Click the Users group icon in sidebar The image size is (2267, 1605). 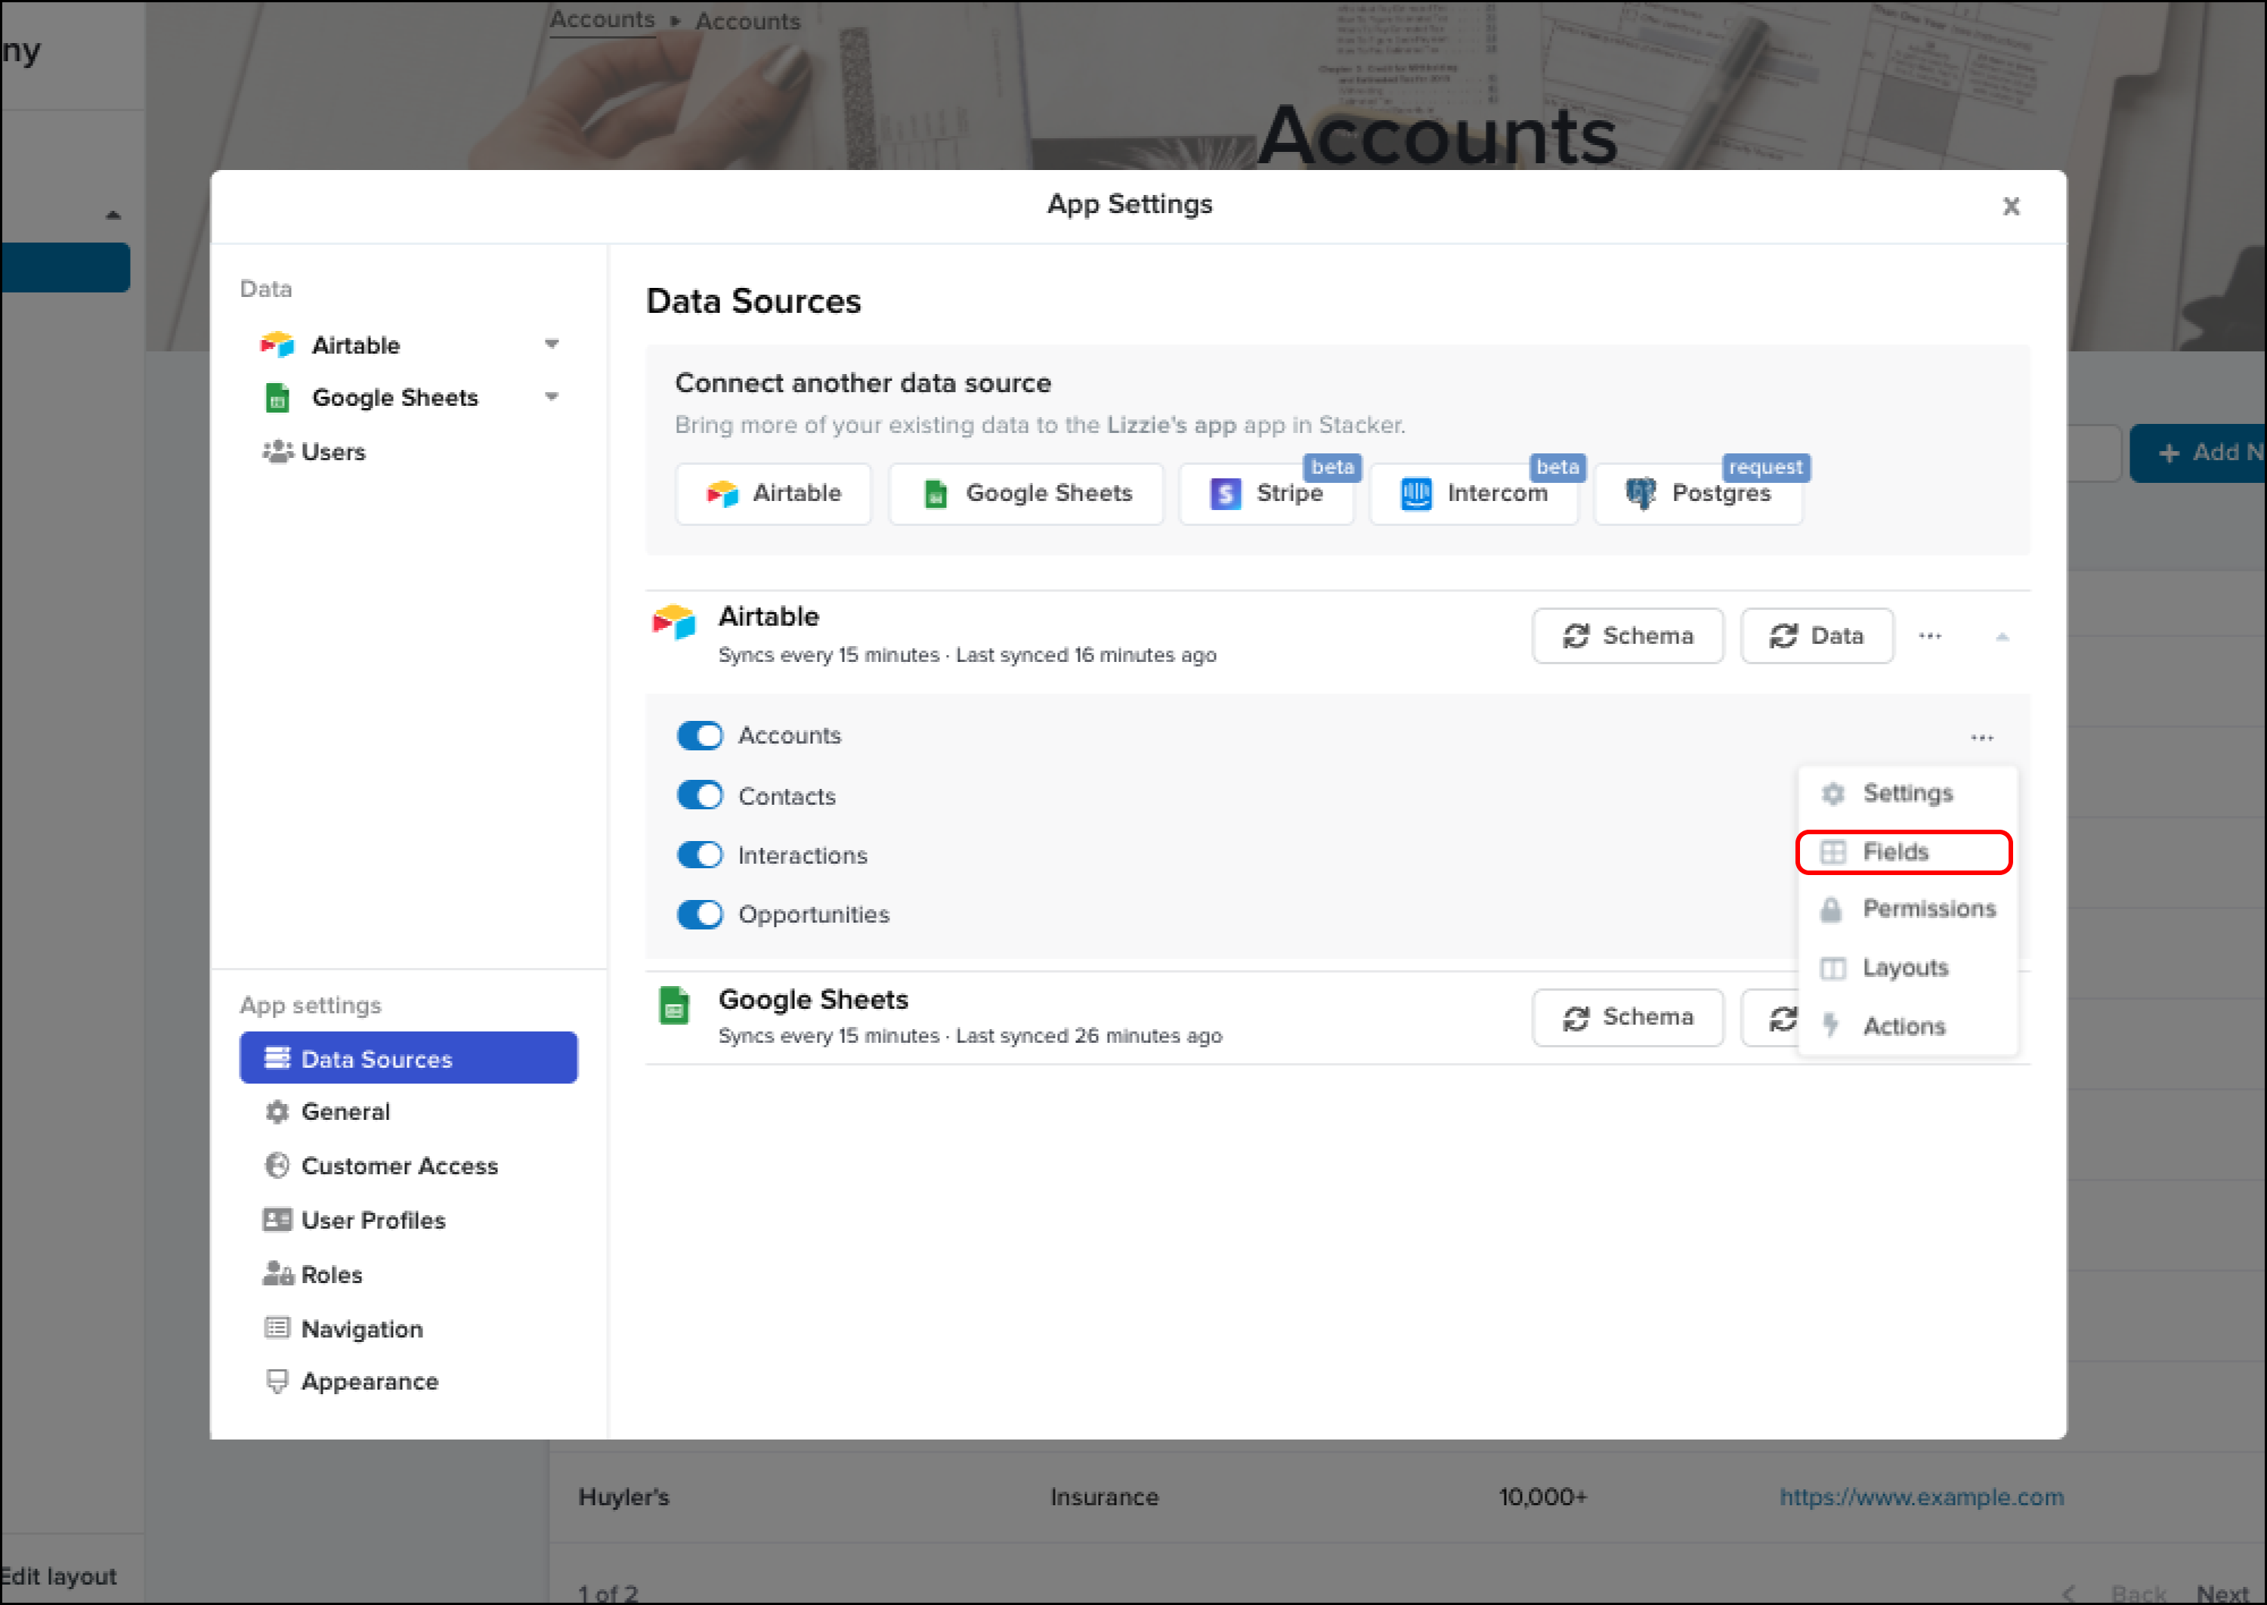277,452
